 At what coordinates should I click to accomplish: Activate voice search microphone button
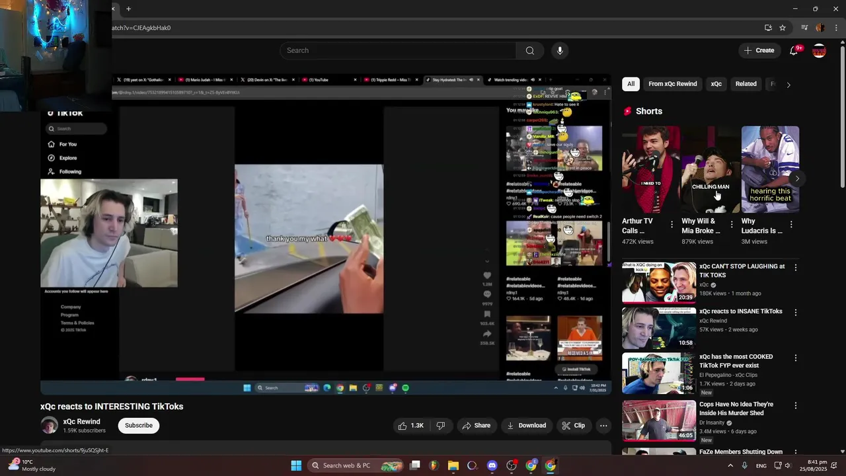tap(560, 51)
